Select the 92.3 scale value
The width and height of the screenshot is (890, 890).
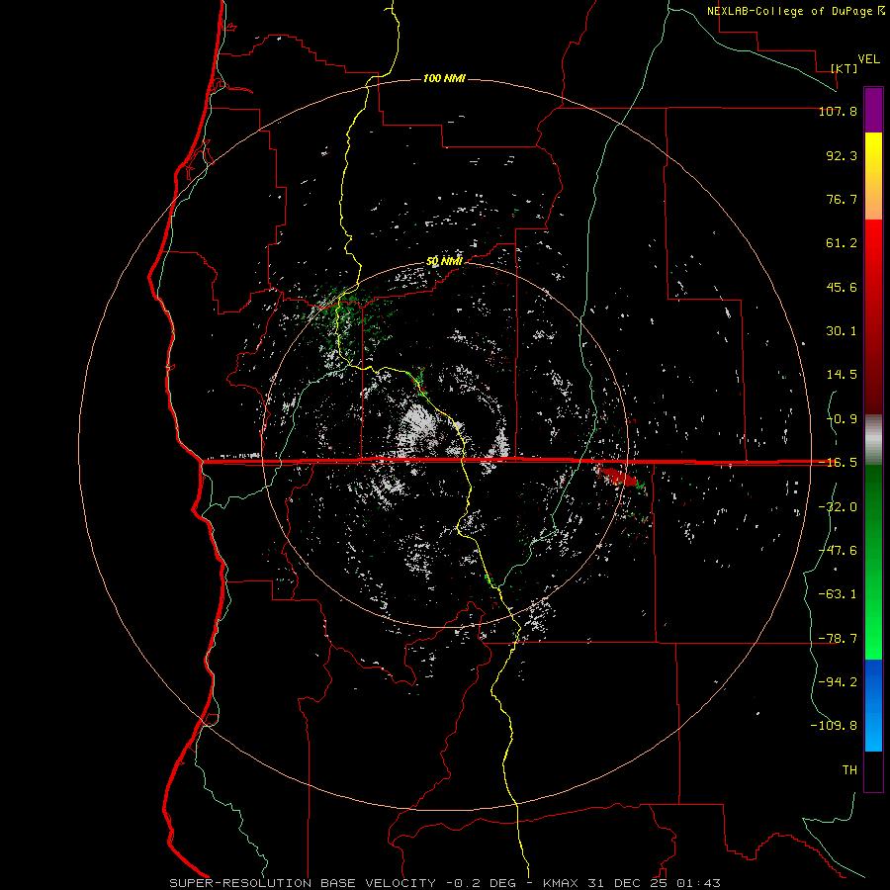point(842,155)
